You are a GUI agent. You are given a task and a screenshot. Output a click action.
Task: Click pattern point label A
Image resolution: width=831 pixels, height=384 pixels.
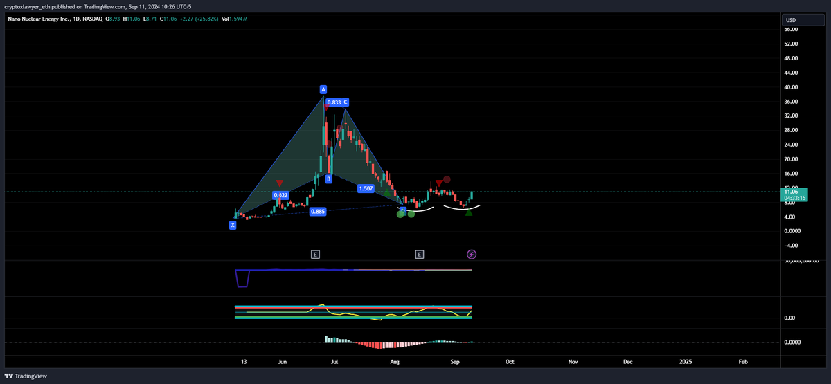click(x=323, y=89)
